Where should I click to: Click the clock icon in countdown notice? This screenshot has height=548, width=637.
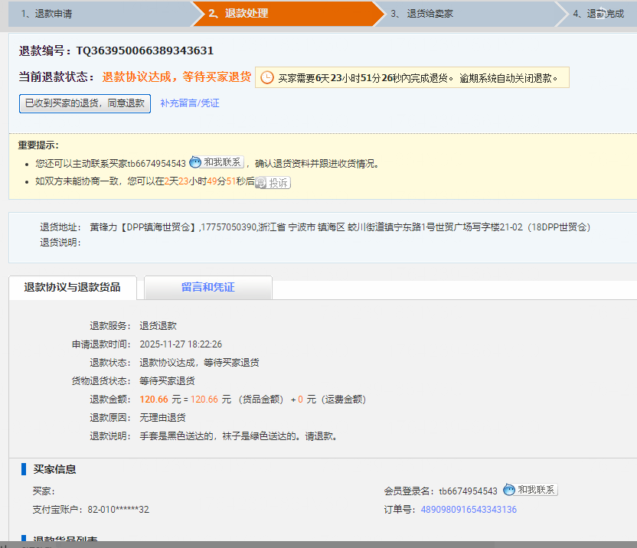point(267,77)
